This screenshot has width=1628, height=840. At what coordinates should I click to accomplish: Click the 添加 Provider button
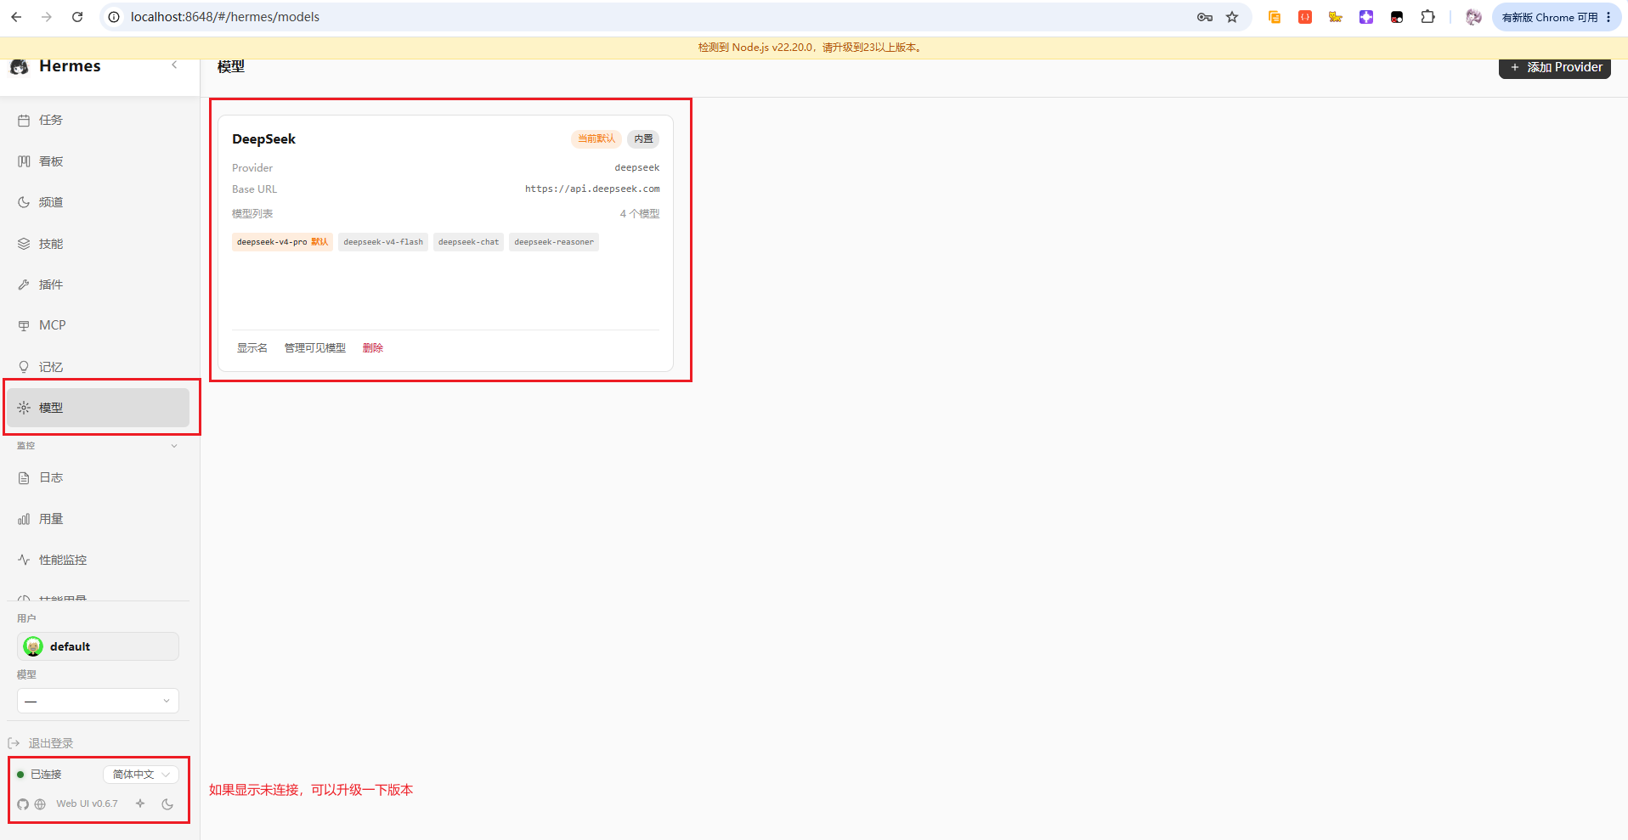[1555, 67]
